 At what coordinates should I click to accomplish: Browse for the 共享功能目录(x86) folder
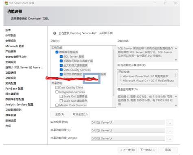tap(170, 138)
